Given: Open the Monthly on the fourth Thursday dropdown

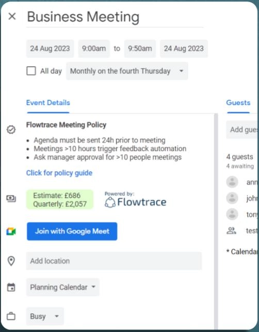Looking at the screenshot, I should [x=127, y=71].
